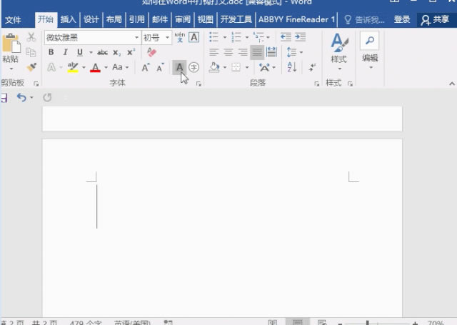Image resolution: width=457 pixels, height=325 pixels.
Task: Toggle Underline formatting
Action: click(x=79, y=52)
